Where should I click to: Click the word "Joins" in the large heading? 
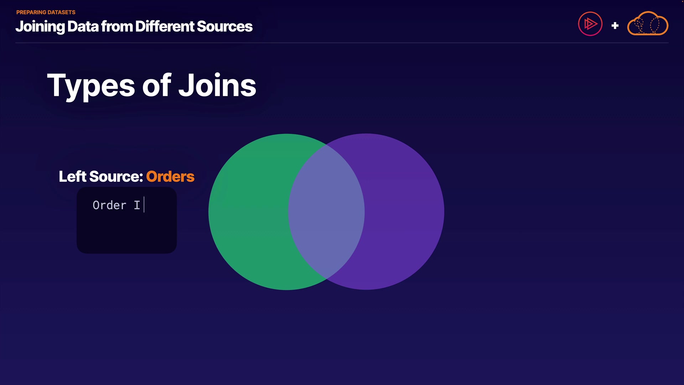[217, 86]
